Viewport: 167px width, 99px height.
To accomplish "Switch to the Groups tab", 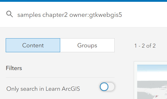I will (87, 45).
